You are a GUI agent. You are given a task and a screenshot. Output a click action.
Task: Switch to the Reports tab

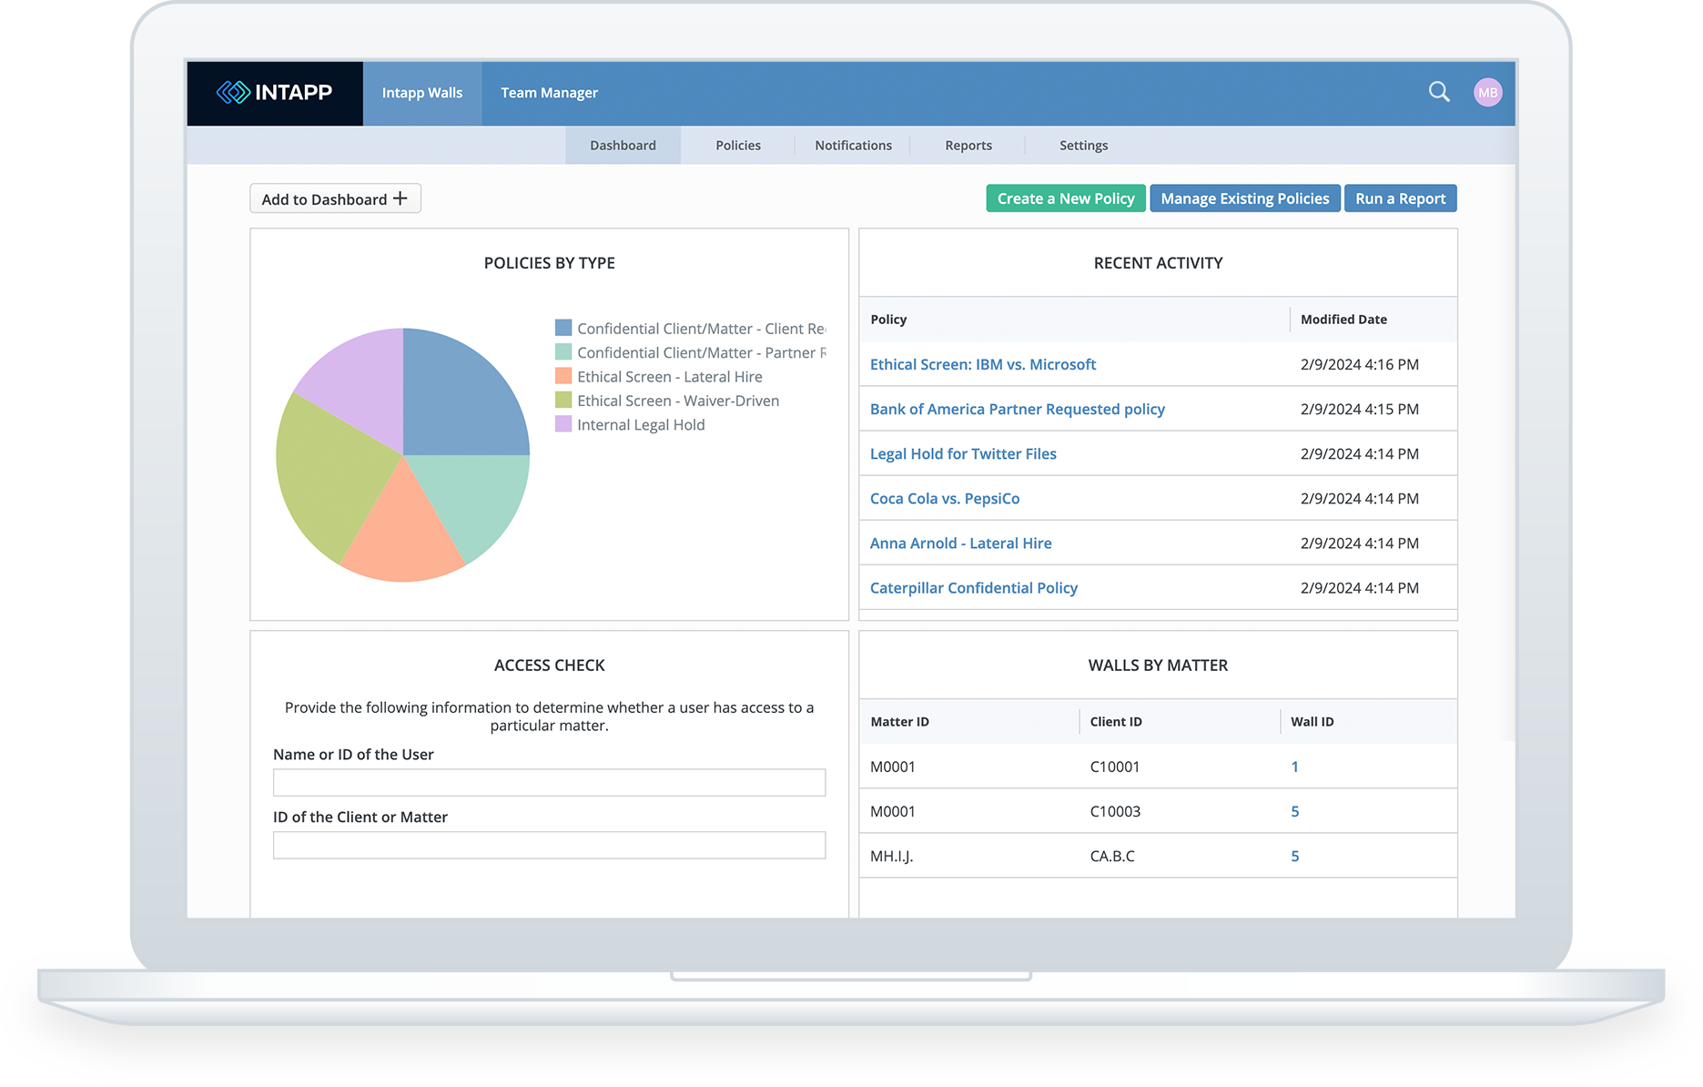[968, 145]
